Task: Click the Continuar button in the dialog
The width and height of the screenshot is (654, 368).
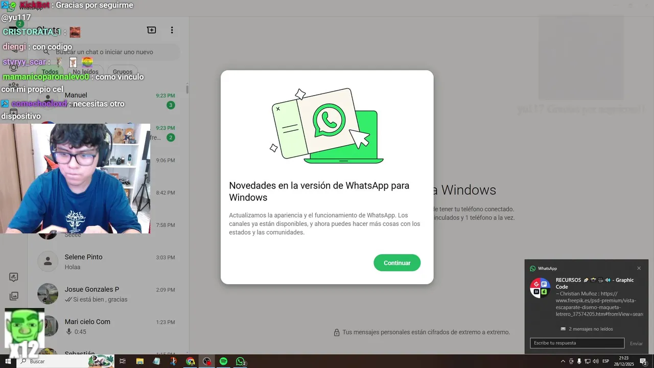Action: coord(397,263)
